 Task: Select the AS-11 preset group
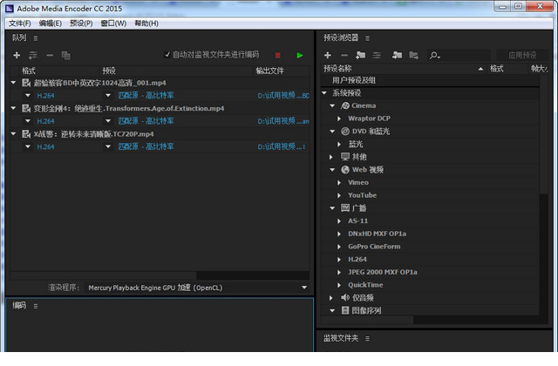357,220
